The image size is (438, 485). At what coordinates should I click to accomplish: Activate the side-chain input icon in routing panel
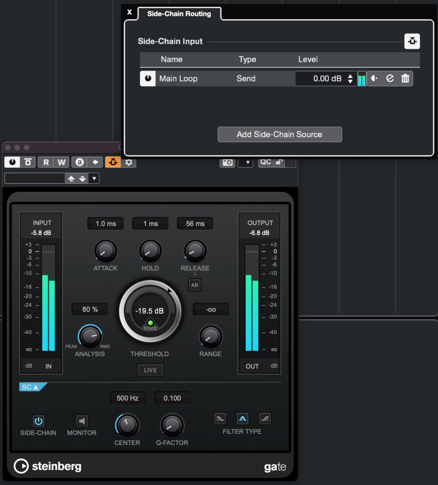[x=412, y=41]
